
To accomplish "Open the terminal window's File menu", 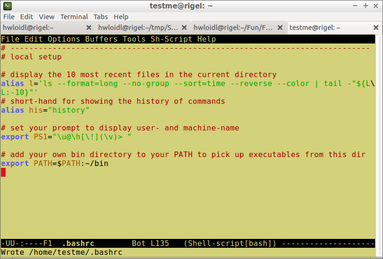I will click(x=9, y=17).
